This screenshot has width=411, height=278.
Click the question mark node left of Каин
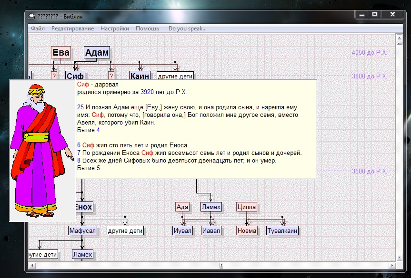point(111,76)
